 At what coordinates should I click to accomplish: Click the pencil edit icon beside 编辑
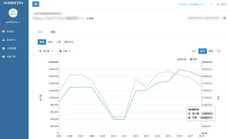[x=88, y=19]
